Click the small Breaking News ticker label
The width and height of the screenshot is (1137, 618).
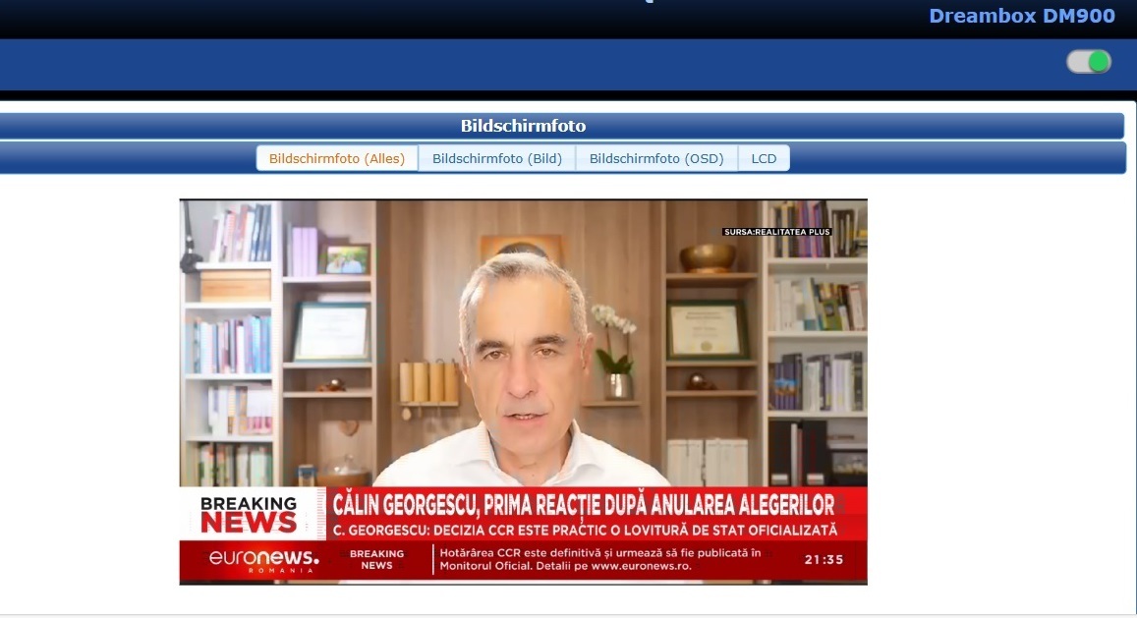coord(377,560)
